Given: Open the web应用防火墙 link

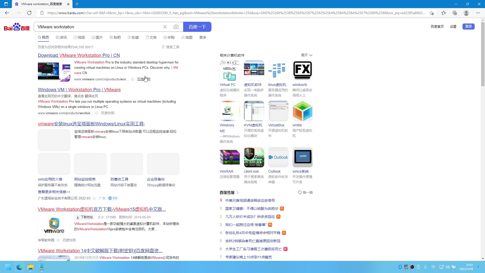Looking at the screenshot, I should 50,179.
